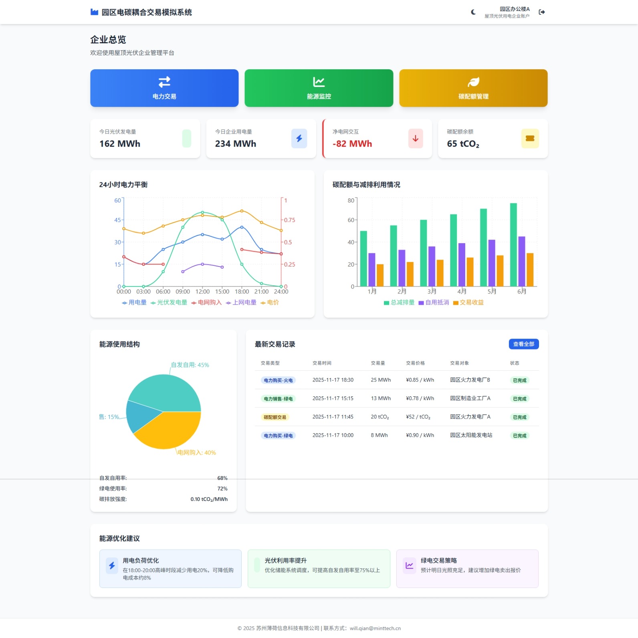Toggle 总减排量 legend in carbon bar chart
The image size is (638, 638).
click(x=399, y=303)
